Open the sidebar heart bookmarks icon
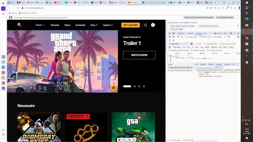253x142 pixels. [3, 130]
